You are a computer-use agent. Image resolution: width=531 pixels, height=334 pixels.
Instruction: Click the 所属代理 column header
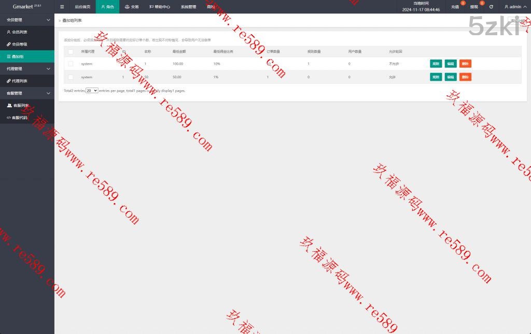coord(88,52)
